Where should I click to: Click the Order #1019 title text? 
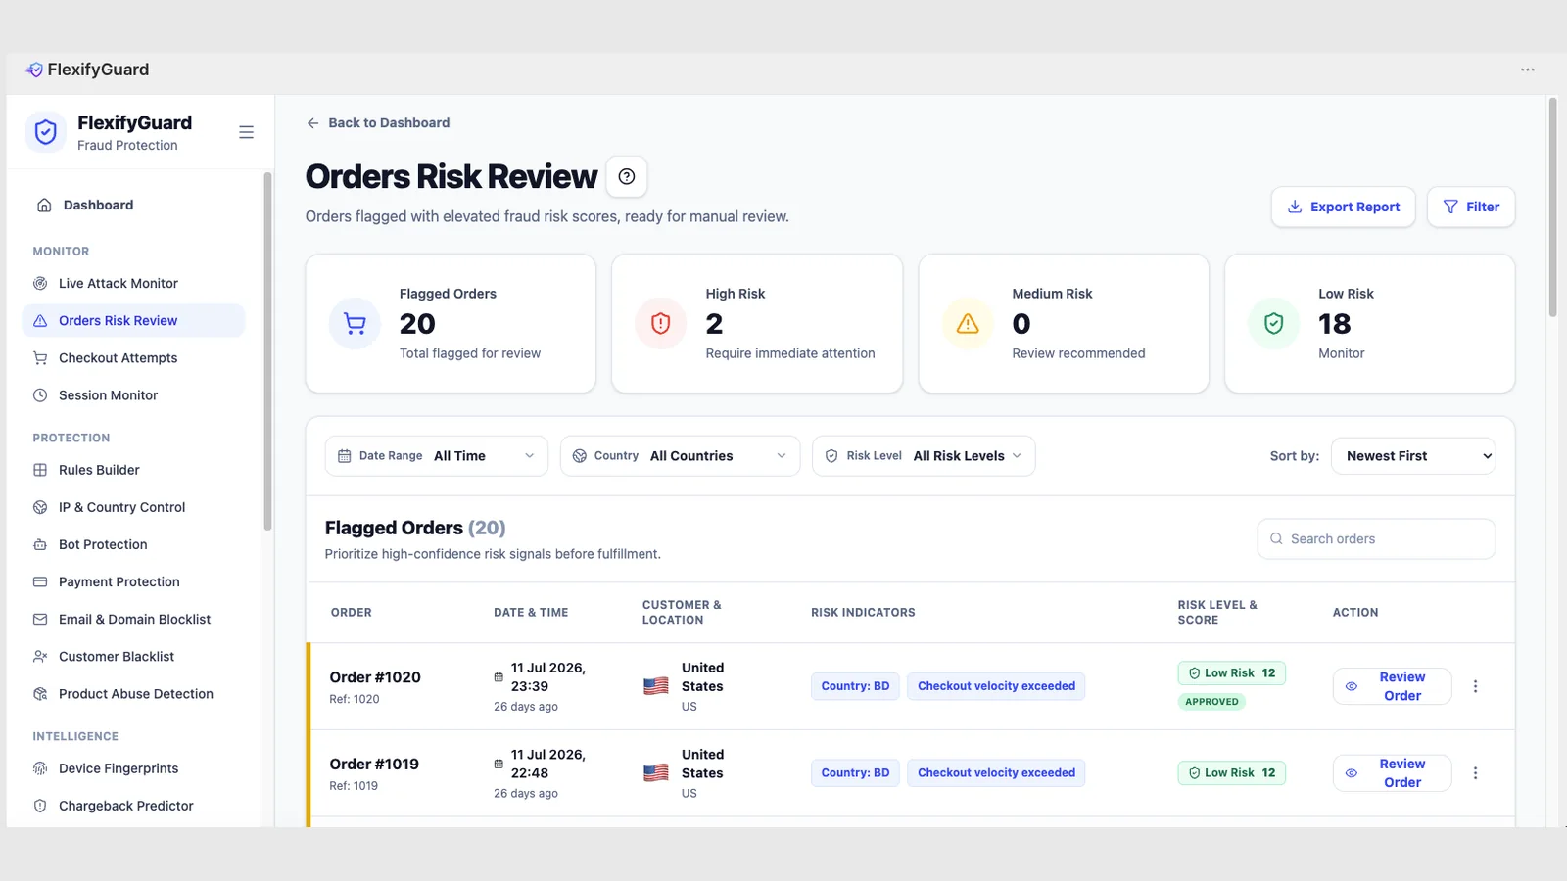pos(374,765)
